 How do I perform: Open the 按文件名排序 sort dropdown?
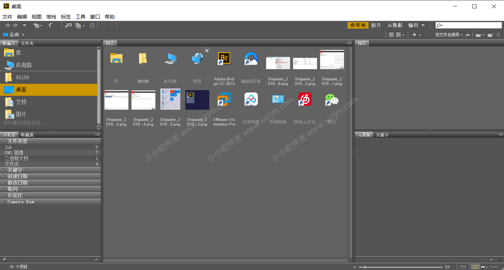[449, 35]
